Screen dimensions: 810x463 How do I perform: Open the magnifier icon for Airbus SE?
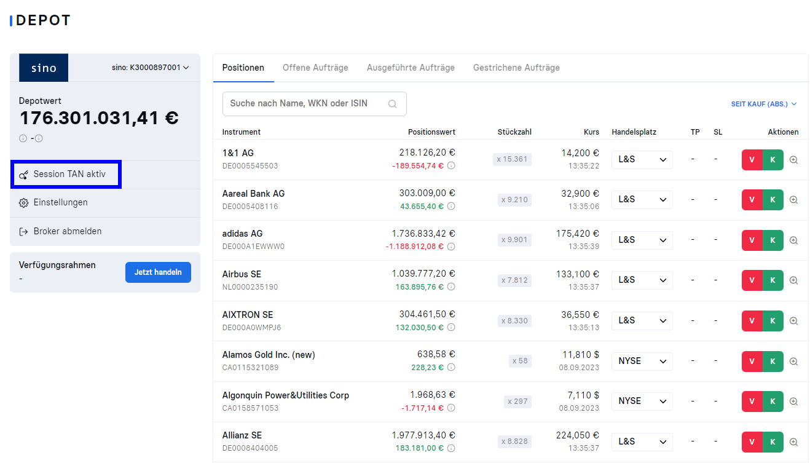tap(793, 280)
